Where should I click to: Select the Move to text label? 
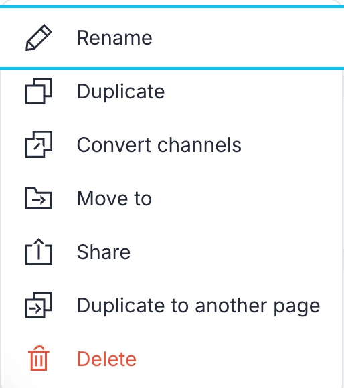tap(114, 198)
